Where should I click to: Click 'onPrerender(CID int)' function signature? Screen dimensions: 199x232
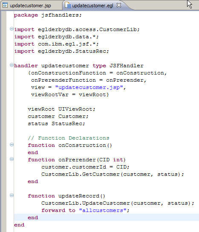pyautogui.click(x=92, y=160)
